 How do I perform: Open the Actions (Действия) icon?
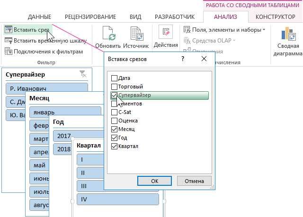pos(166,32)
